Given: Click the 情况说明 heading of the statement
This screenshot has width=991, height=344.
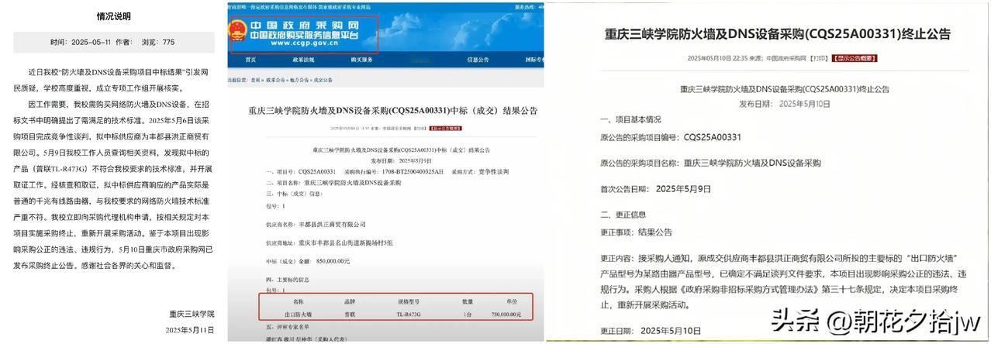Looking at the screenshot, I should [x=113, y=15].
